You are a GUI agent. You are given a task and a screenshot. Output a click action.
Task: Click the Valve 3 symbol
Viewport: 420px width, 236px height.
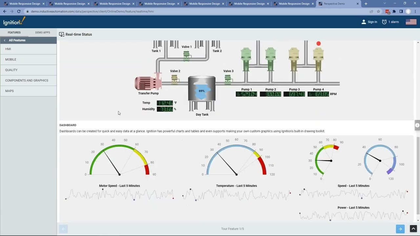pos(228,79)
